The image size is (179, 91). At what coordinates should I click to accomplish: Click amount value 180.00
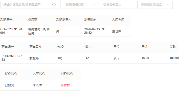point(174,58)
